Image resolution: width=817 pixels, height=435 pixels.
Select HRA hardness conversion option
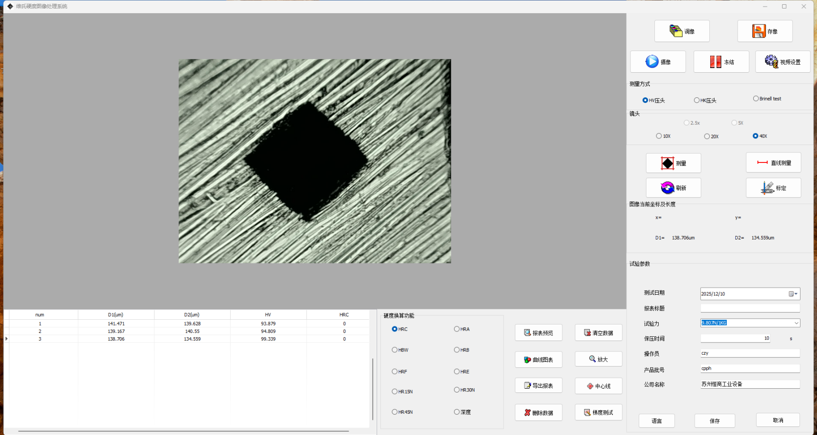pyautogui.click(x=457, y=329)
